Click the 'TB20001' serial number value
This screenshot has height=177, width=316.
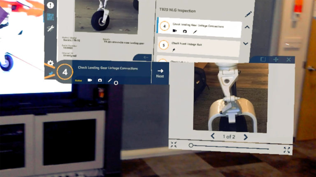point(68,48)
